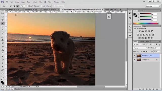Click the fx layer style button

pyautogui.click(x=140, y=89)
